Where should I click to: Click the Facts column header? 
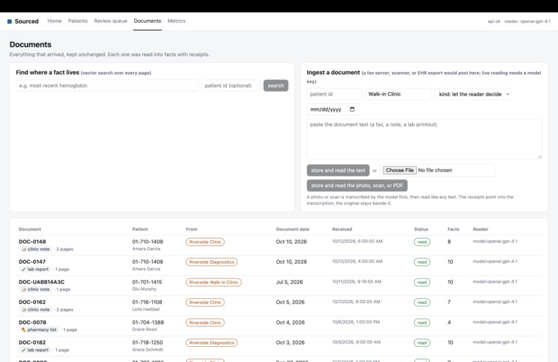click(x=453, y=229)
